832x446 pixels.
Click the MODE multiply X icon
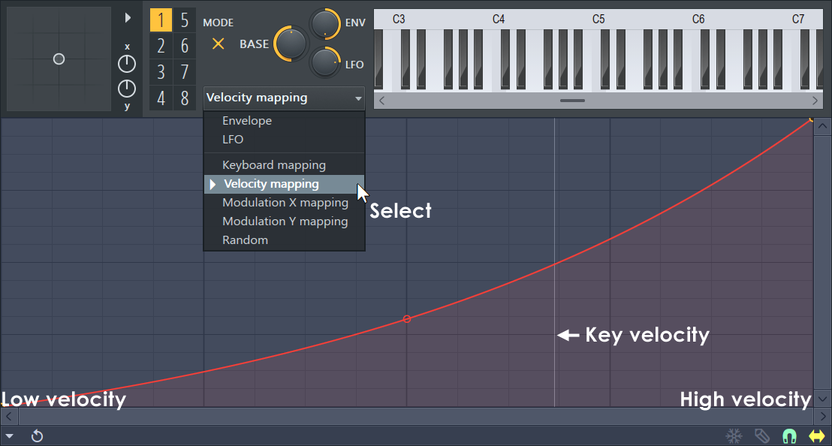(x=218, y=44)
